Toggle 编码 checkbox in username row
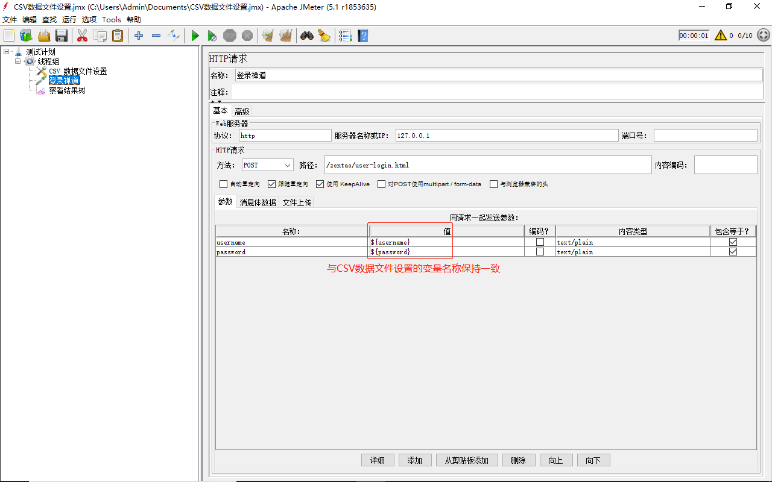772x482 pixels. 540,242
